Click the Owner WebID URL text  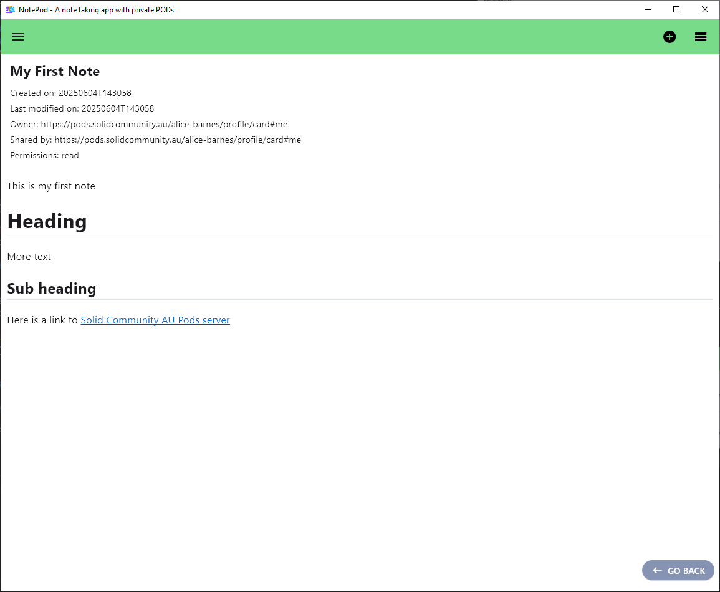pos(164,125)
